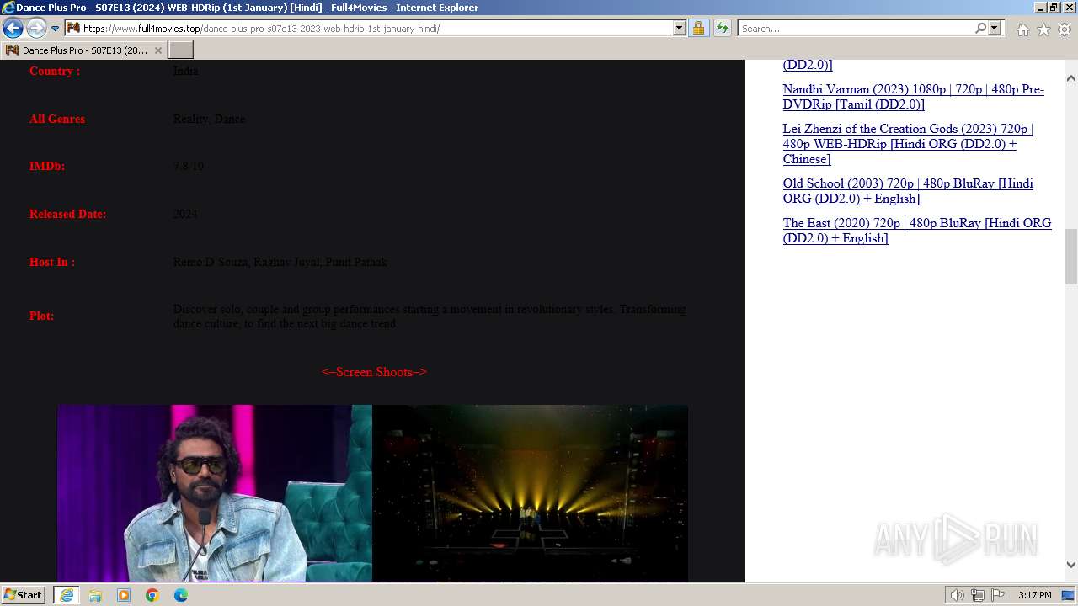This screenshot has height=606, width=1078.
Task: Click the 'IMDb:' label
Action: [x=47, y=166]
